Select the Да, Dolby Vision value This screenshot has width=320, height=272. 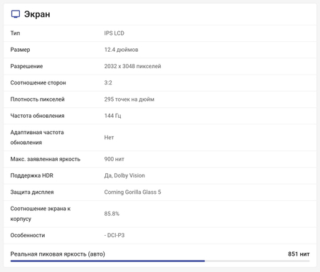coord(124,175)
